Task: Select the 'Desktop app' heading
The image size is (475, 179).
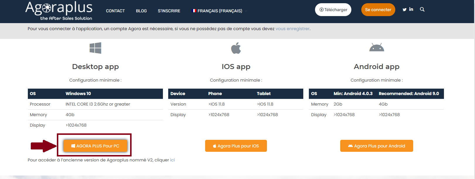Action: (x=96, y=67)
